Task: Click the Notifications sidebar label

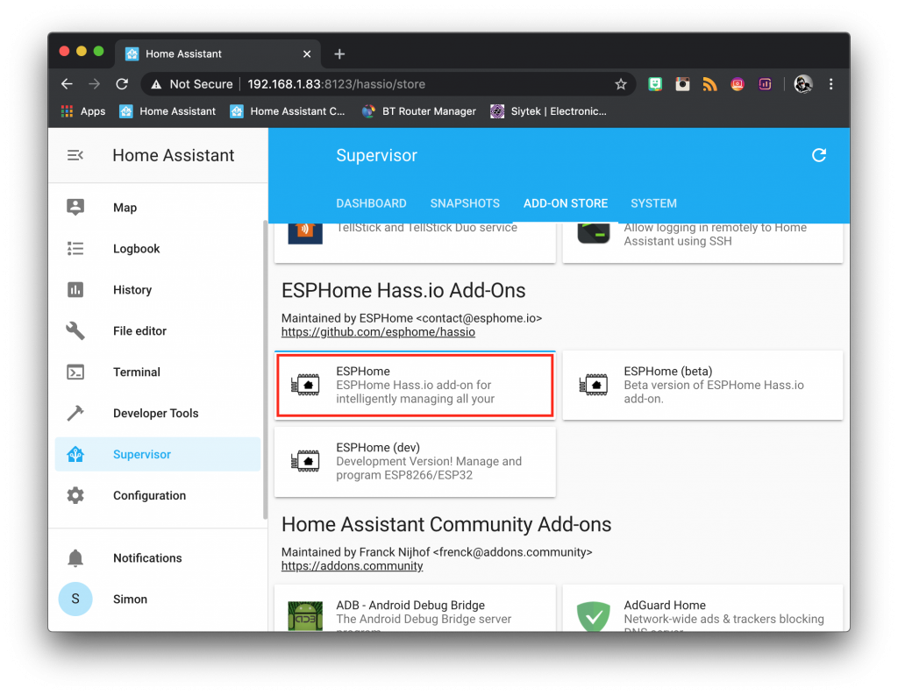Action: (x=147, y=557)
